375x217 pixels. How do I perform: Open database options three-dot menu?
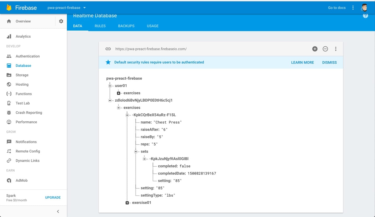[x=336, y=49]
